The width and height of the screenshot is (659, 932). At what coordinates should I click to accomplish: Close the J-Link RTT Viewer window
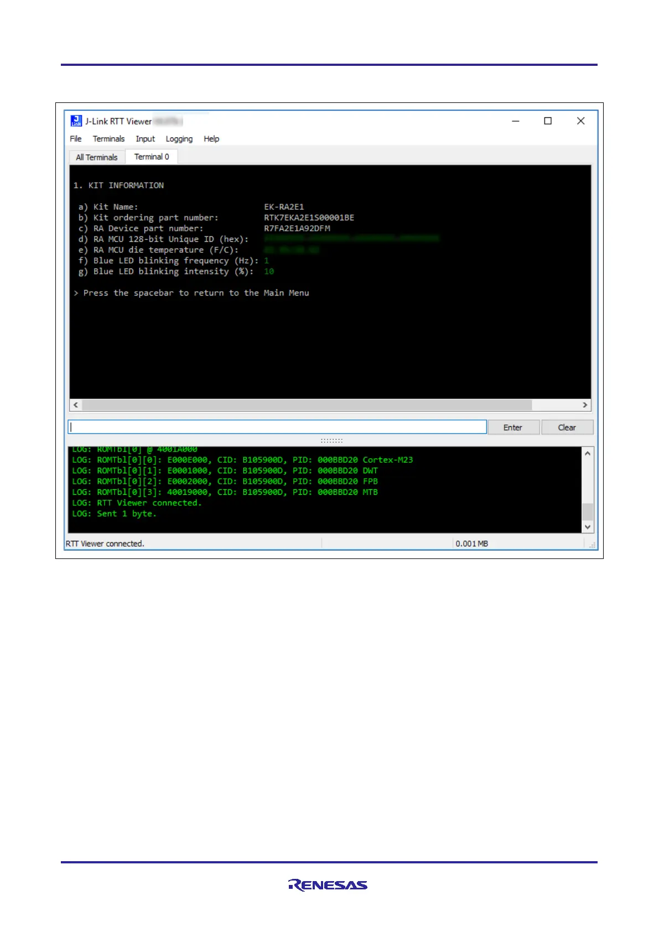[x=580, y=121]
